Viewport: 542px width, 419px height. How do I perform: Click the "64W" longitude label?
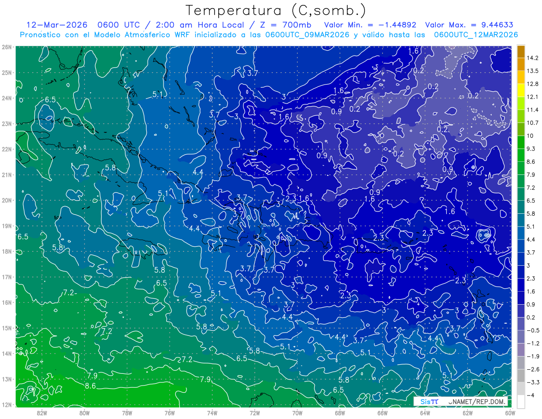pyautogui.click(x=425, y=413)
